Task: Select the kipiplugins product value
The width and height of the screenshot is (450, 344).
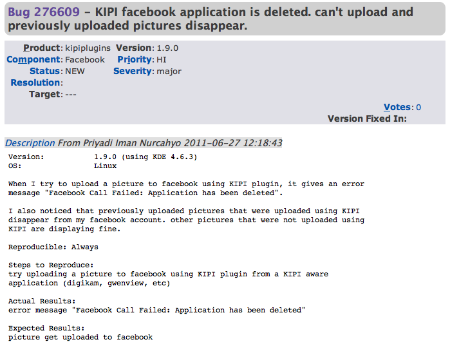Action: [87, 48]
